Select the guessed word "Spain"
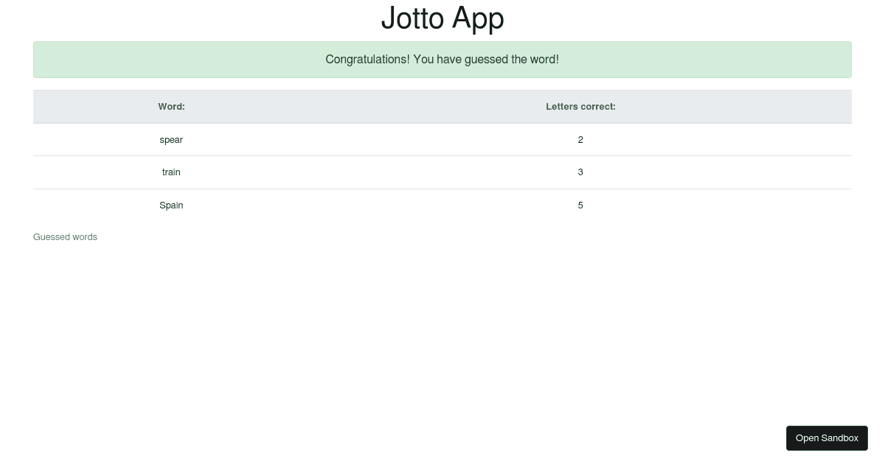The height and width of the screenshot is (464, 885). (x=171, y=205)
